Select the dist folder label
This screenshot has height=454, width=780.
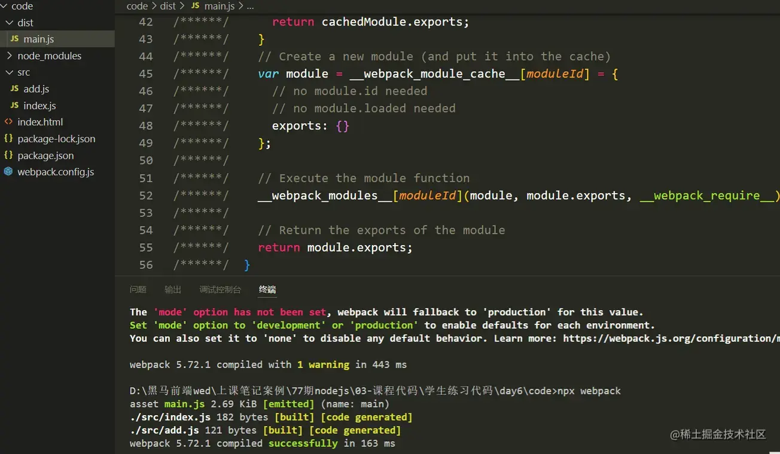26,23
